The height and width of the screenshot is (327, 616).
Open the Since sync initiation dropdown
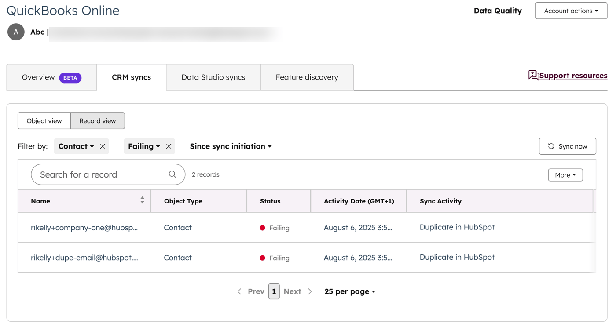click(231, 146)
